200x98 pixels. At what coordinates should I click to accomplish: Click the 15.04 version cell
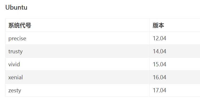tap(175, 64)
